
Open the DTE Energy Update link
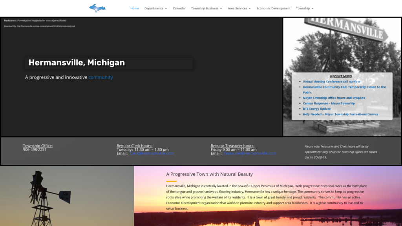click(316, 109)
